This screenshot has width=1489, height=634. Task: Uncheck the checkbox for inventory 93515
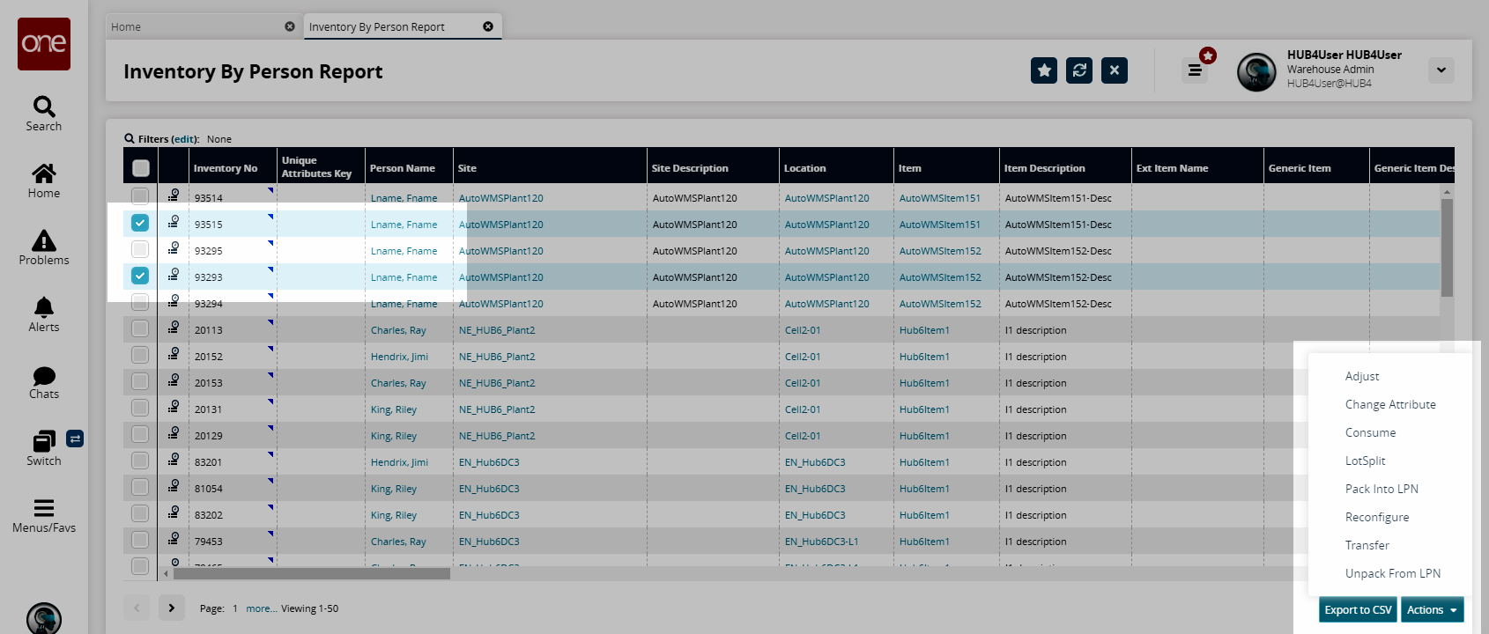click(140, 224)
